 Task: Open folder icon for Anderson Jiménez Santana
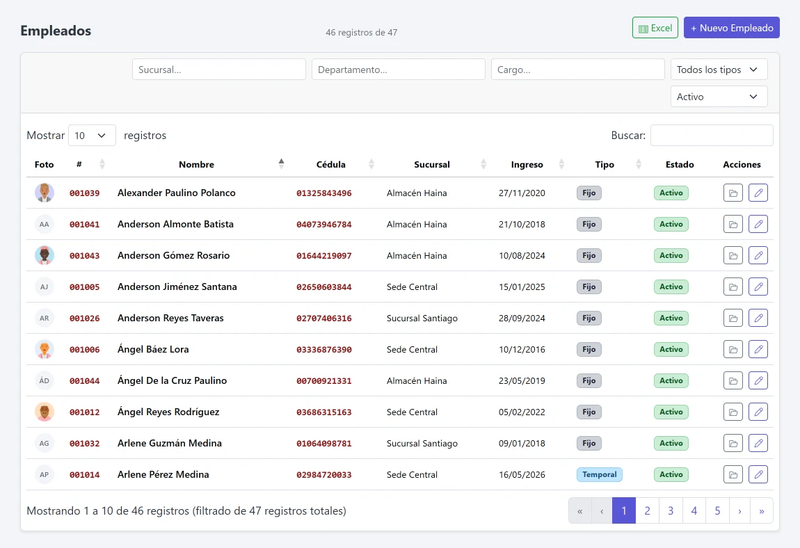click(733, 287)
